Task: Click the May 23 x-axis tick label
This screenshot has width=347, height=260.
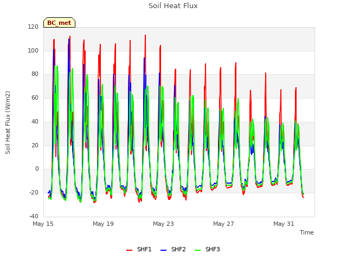Action: [x=163, y=224]
